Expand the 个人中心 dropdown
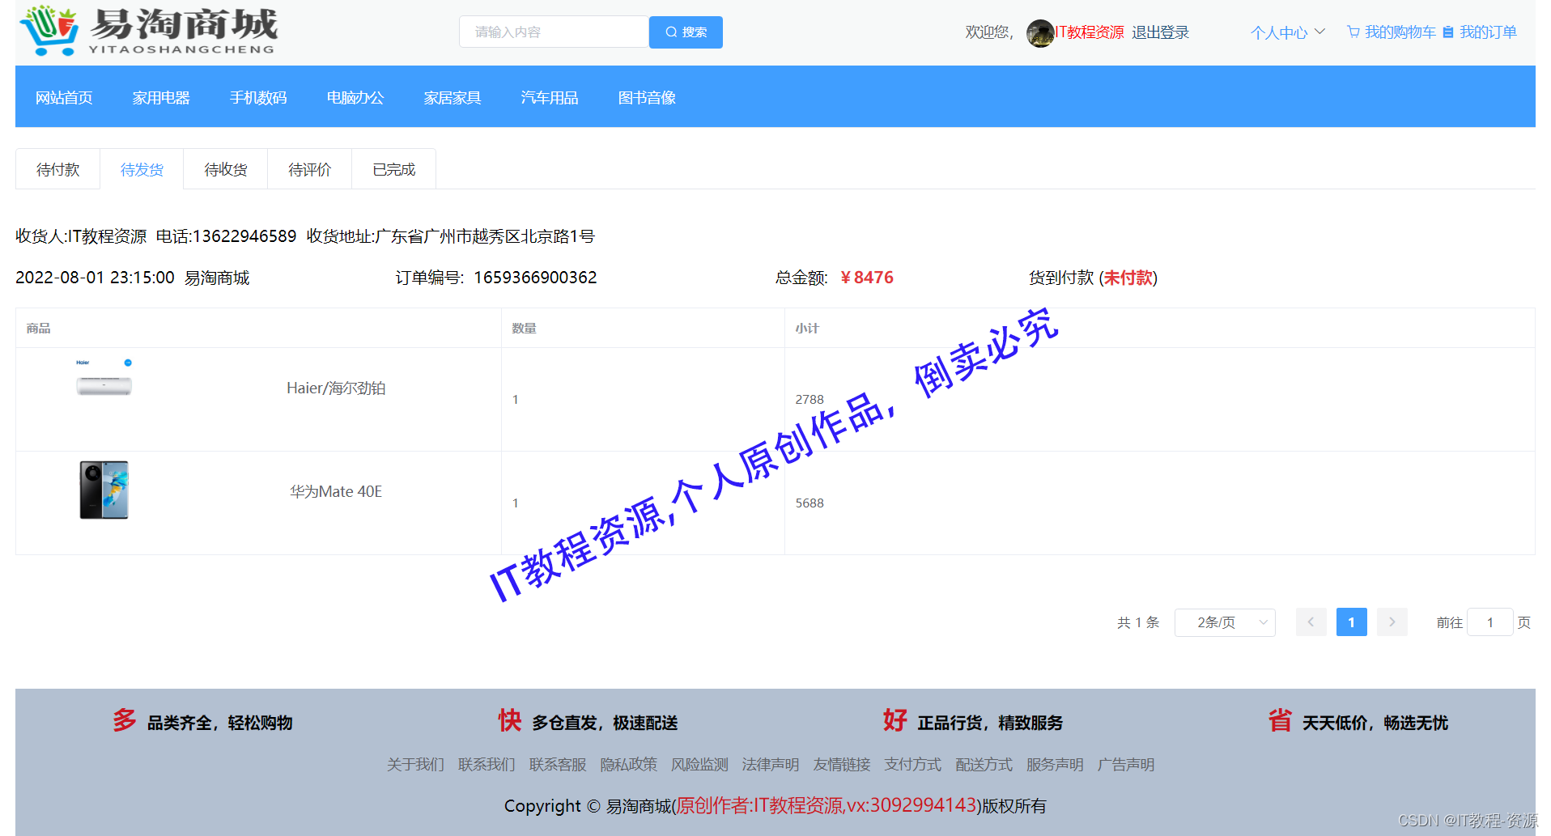 [x=1287, y=32]
